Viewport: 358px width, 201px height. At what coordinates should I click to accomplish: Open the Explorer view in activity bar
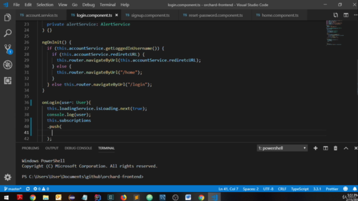click(7, 17)
